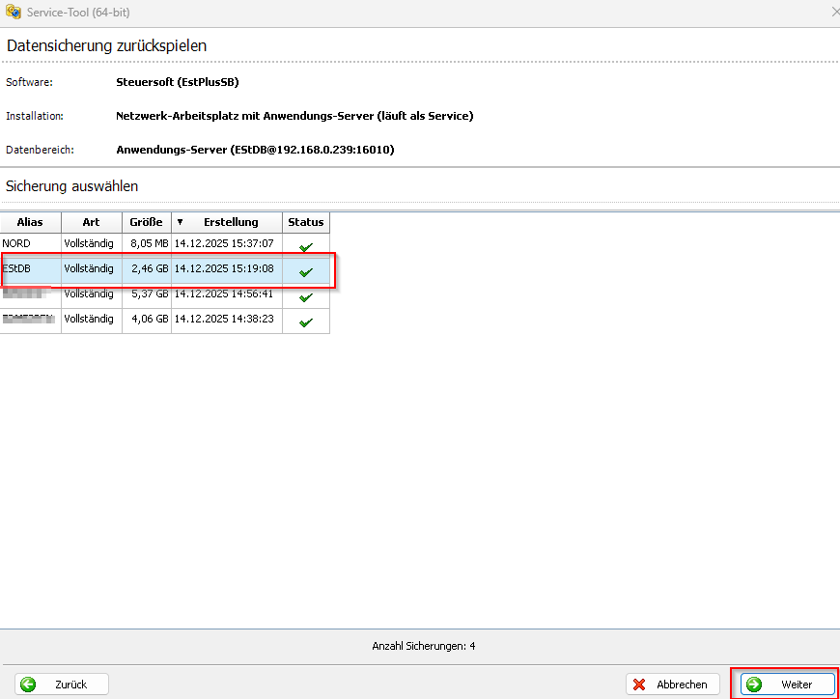Click red X icon on Abbrechen
The height and width of the screenshot is (699, 840).
(x=639, y=685)
